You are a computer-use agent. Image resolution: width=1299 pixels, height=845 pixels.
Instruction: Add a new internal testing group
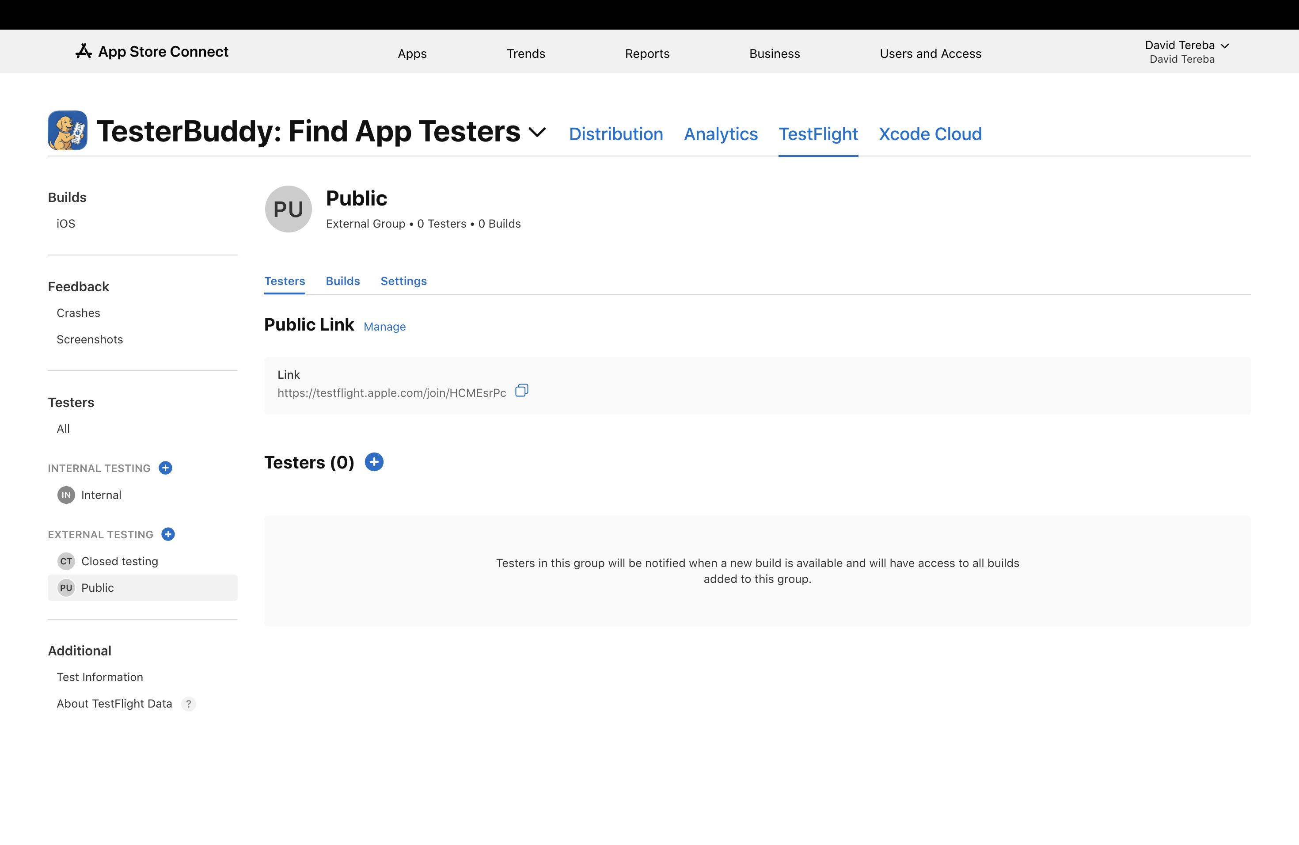(165, 468)
